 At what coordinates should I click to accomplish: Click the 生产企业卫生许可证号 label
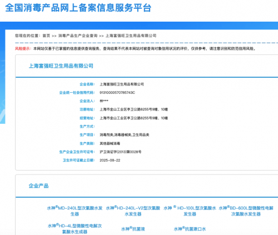point(77,152)
